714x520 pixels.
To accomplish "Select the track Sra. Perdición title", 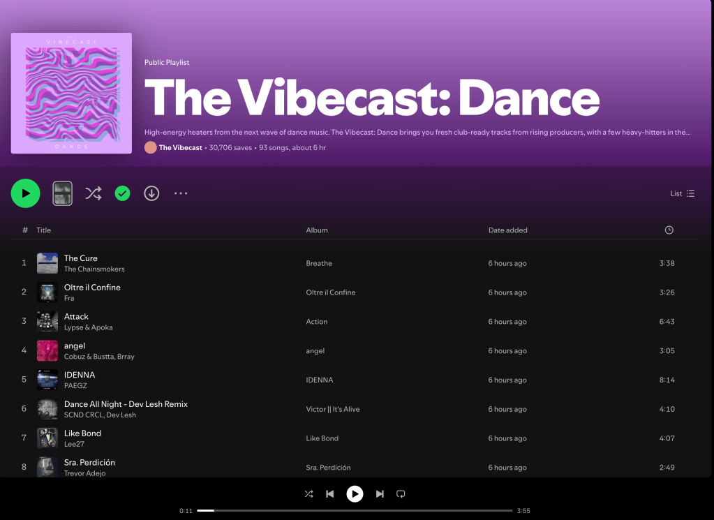I will pos(89,462).
